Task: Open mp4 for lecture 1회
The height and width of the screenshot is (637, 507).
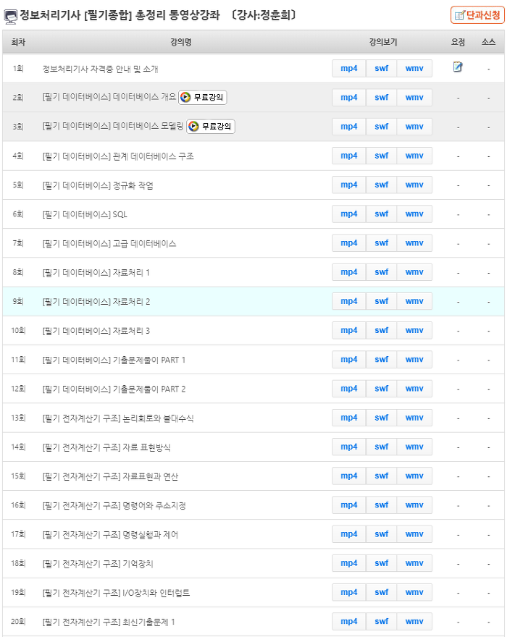Action: click(349, 69)
